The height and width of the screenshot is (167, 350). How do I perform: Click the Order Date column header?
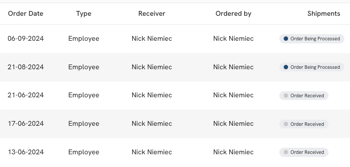pyautogui.click(x=25, y=14)
